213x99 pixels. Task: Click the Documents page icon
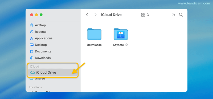(x=31, y=51)
